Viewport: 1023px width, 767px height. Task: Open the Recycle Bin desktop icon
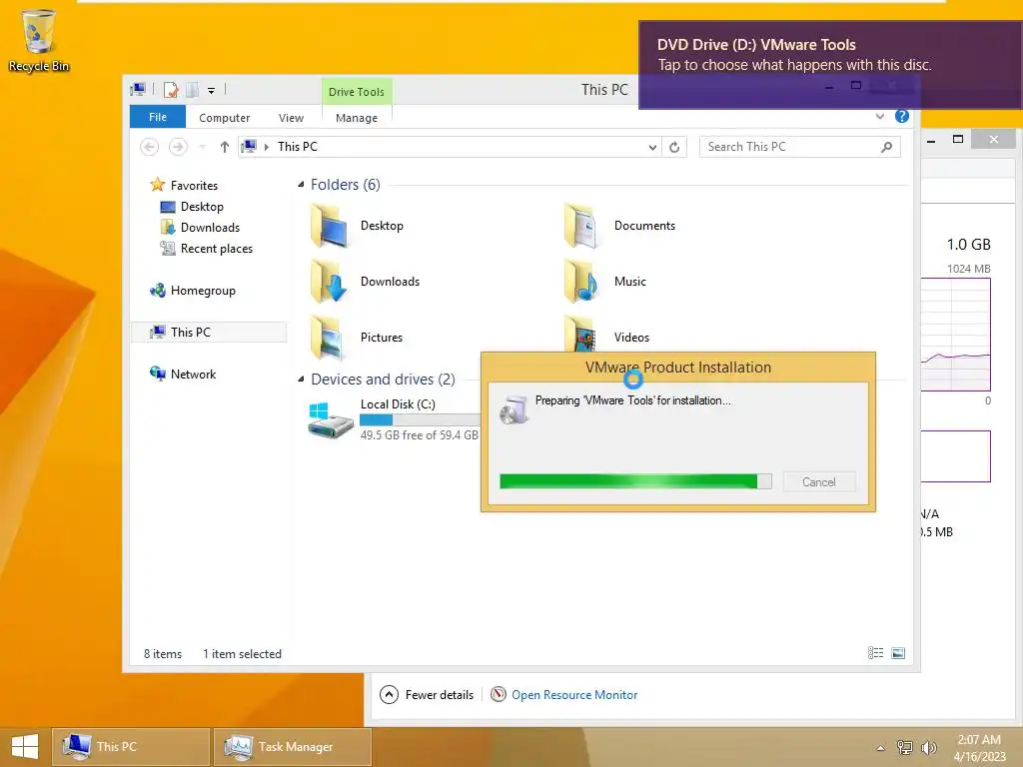[39, 40]
